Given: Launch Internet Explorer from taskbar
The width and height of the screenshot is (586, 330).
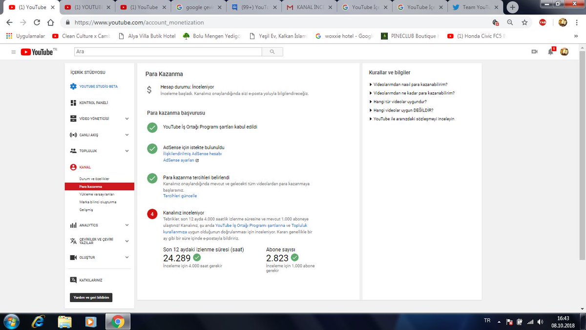Looking at the screenshot, I should click(38, 322).
